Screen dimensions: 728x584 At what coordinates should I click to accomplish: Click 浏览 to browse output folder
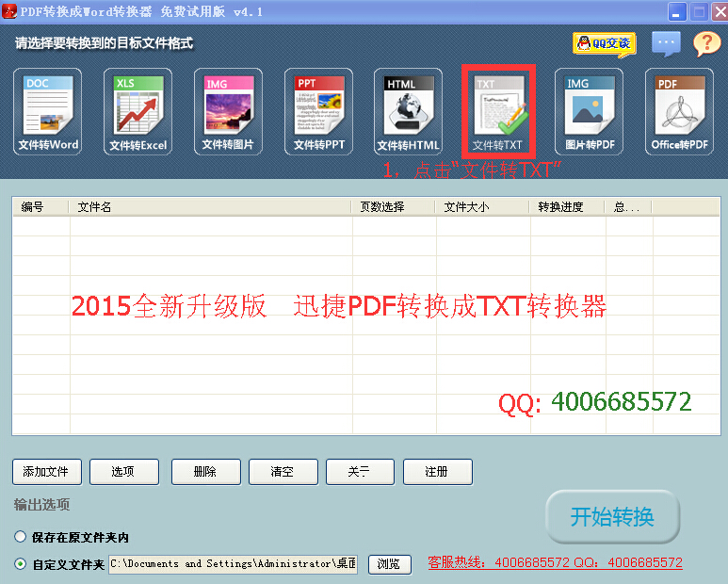coord(390,564)
